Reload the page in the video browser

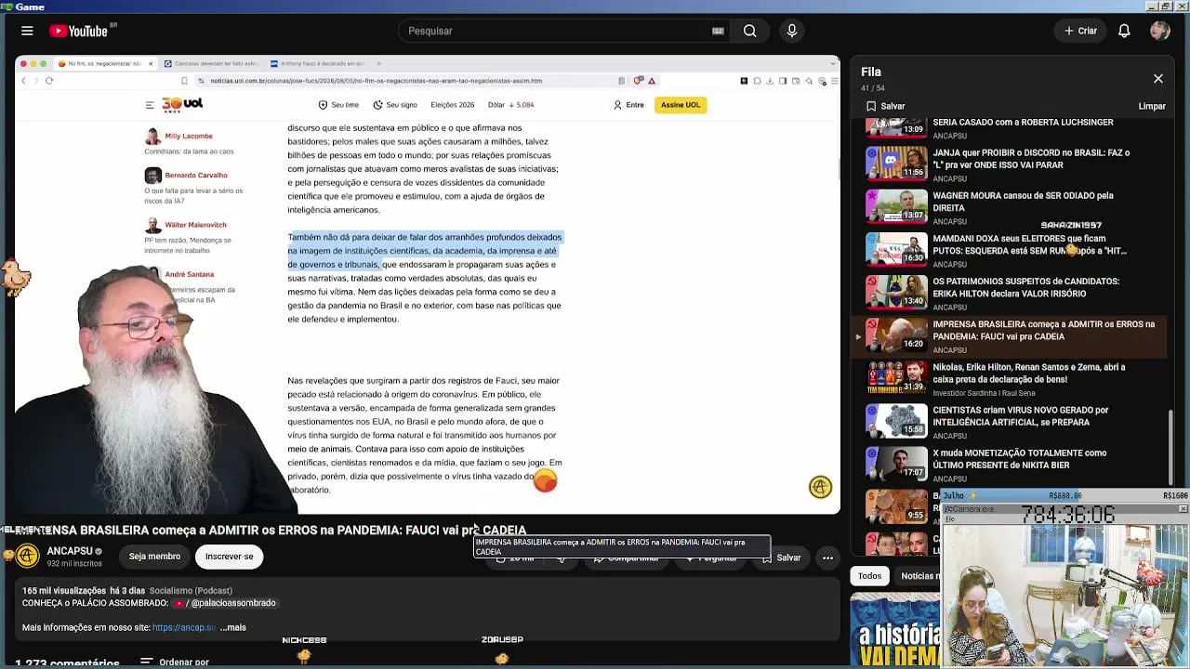tap(49, 81)
